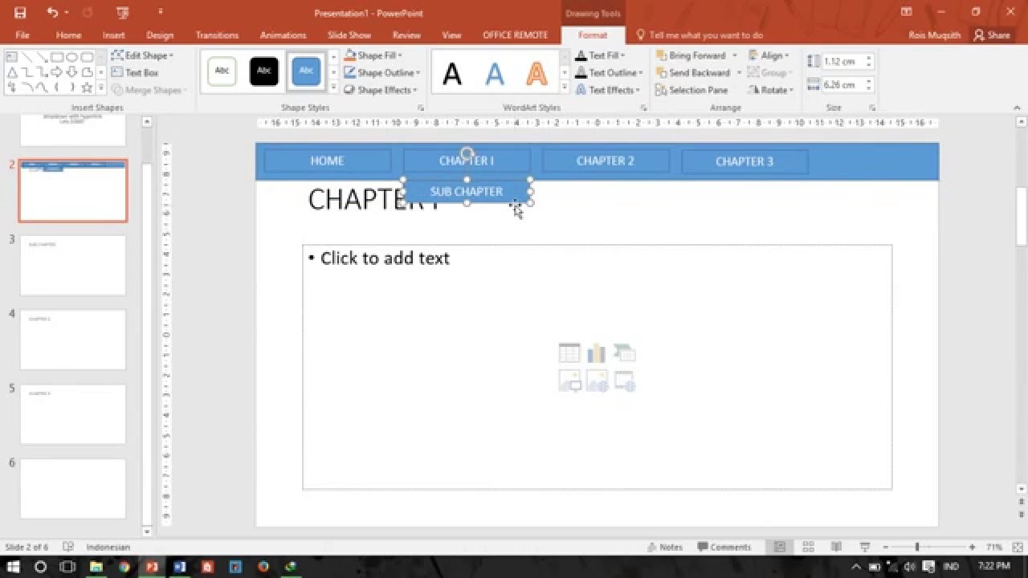The height and width of the screenshot is (578, 1028).
Task: Click the Save icon in title bar
Action: (20, 12)
